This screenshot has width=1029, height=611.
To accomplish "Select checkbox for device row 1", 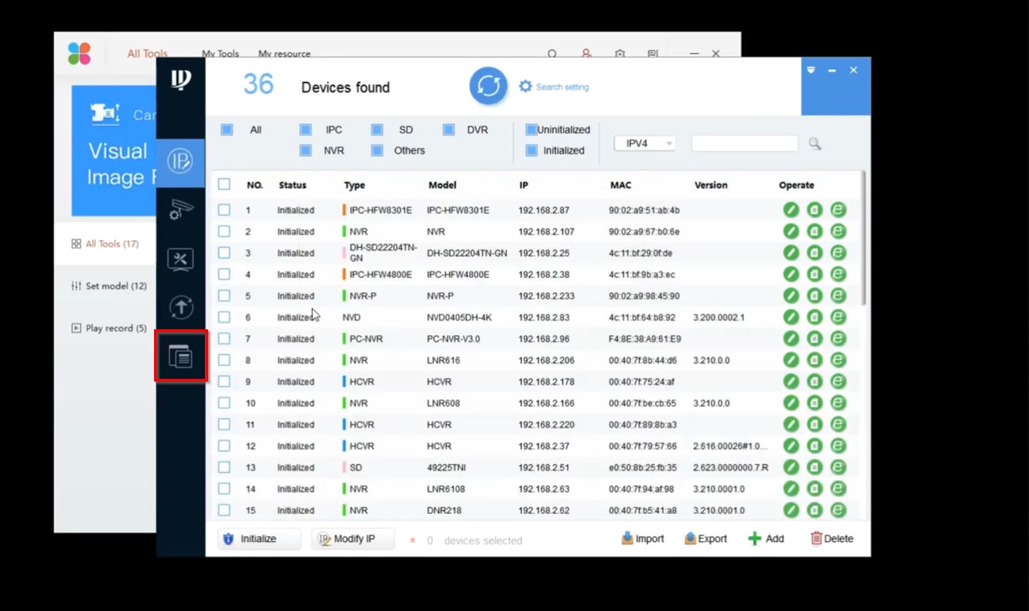I will pyautogui.click(x=224, y=210).
